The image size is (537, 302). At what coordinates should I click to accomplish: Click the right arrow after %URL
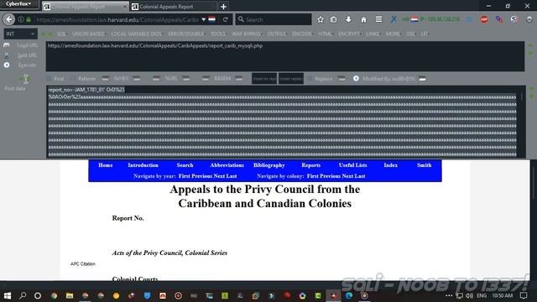[186, 79]
